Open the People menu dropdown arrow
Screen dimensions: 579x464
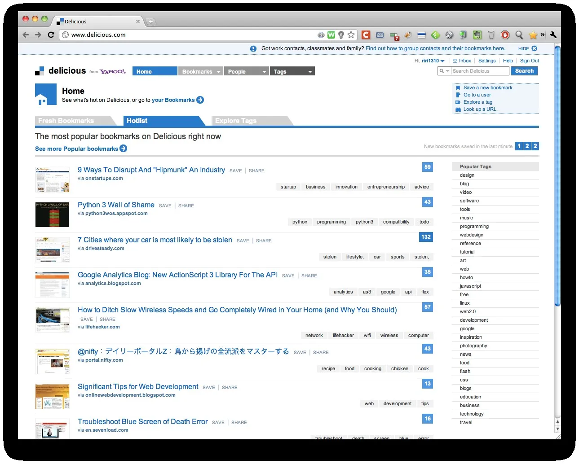point(264,72)
